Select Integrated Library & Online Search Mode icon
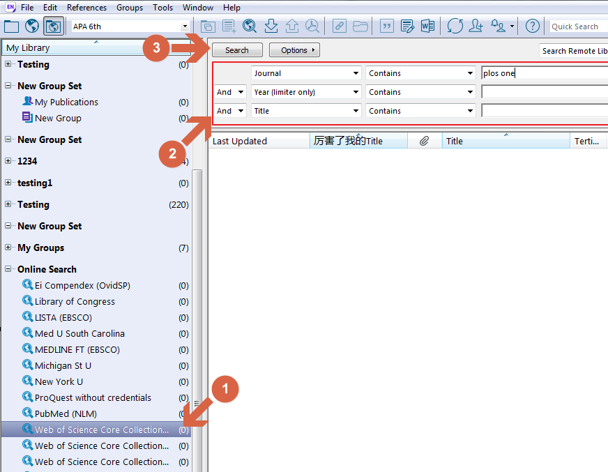Viewport: 608px width, 472px height. pos(53,26)
